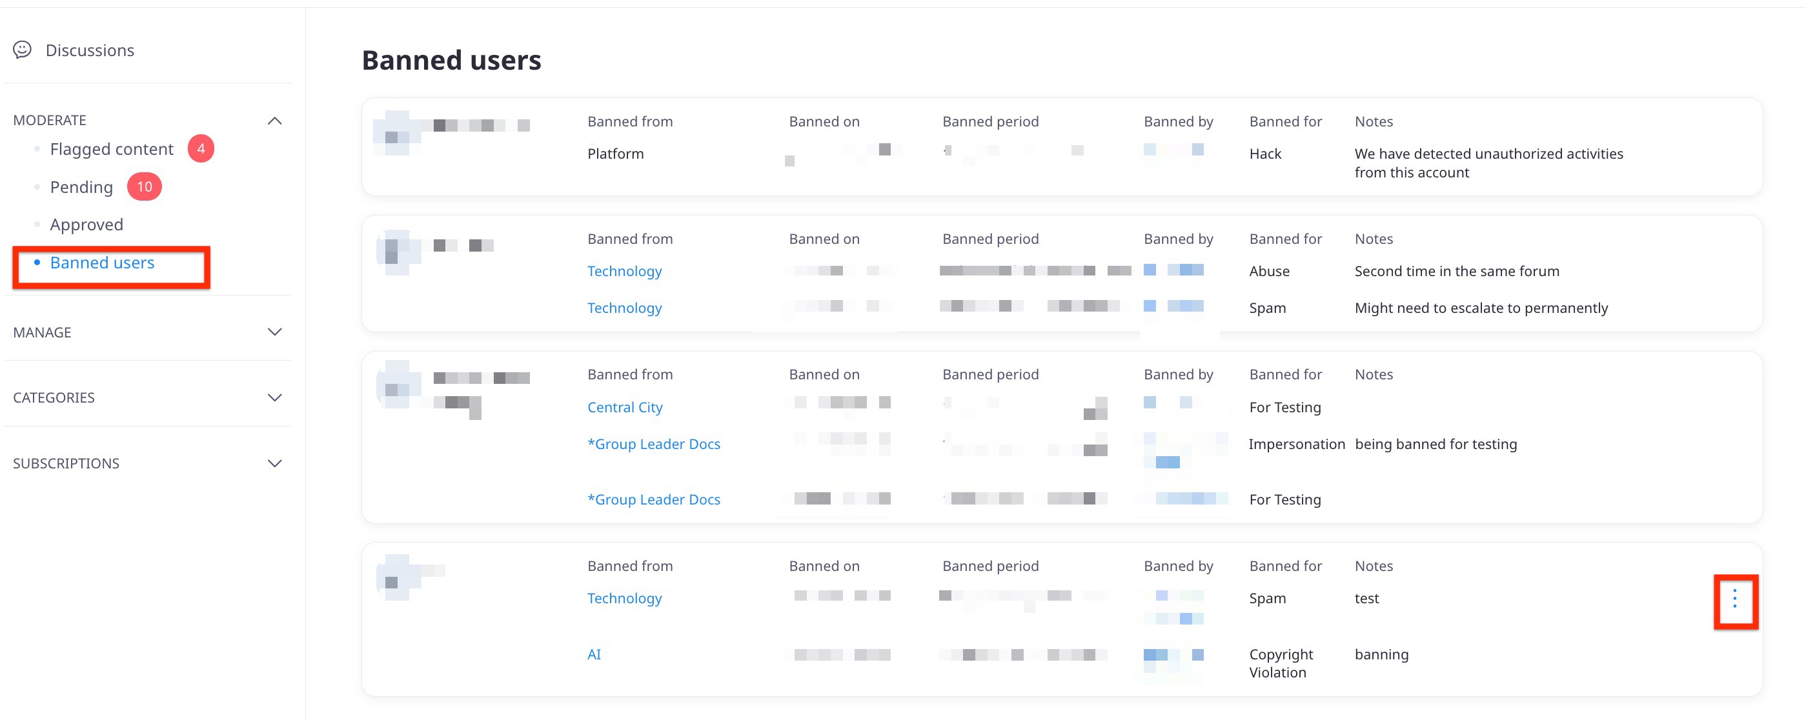Click the AI forum link
Viewport: 1806px width, 720px height.
[594, 654]
